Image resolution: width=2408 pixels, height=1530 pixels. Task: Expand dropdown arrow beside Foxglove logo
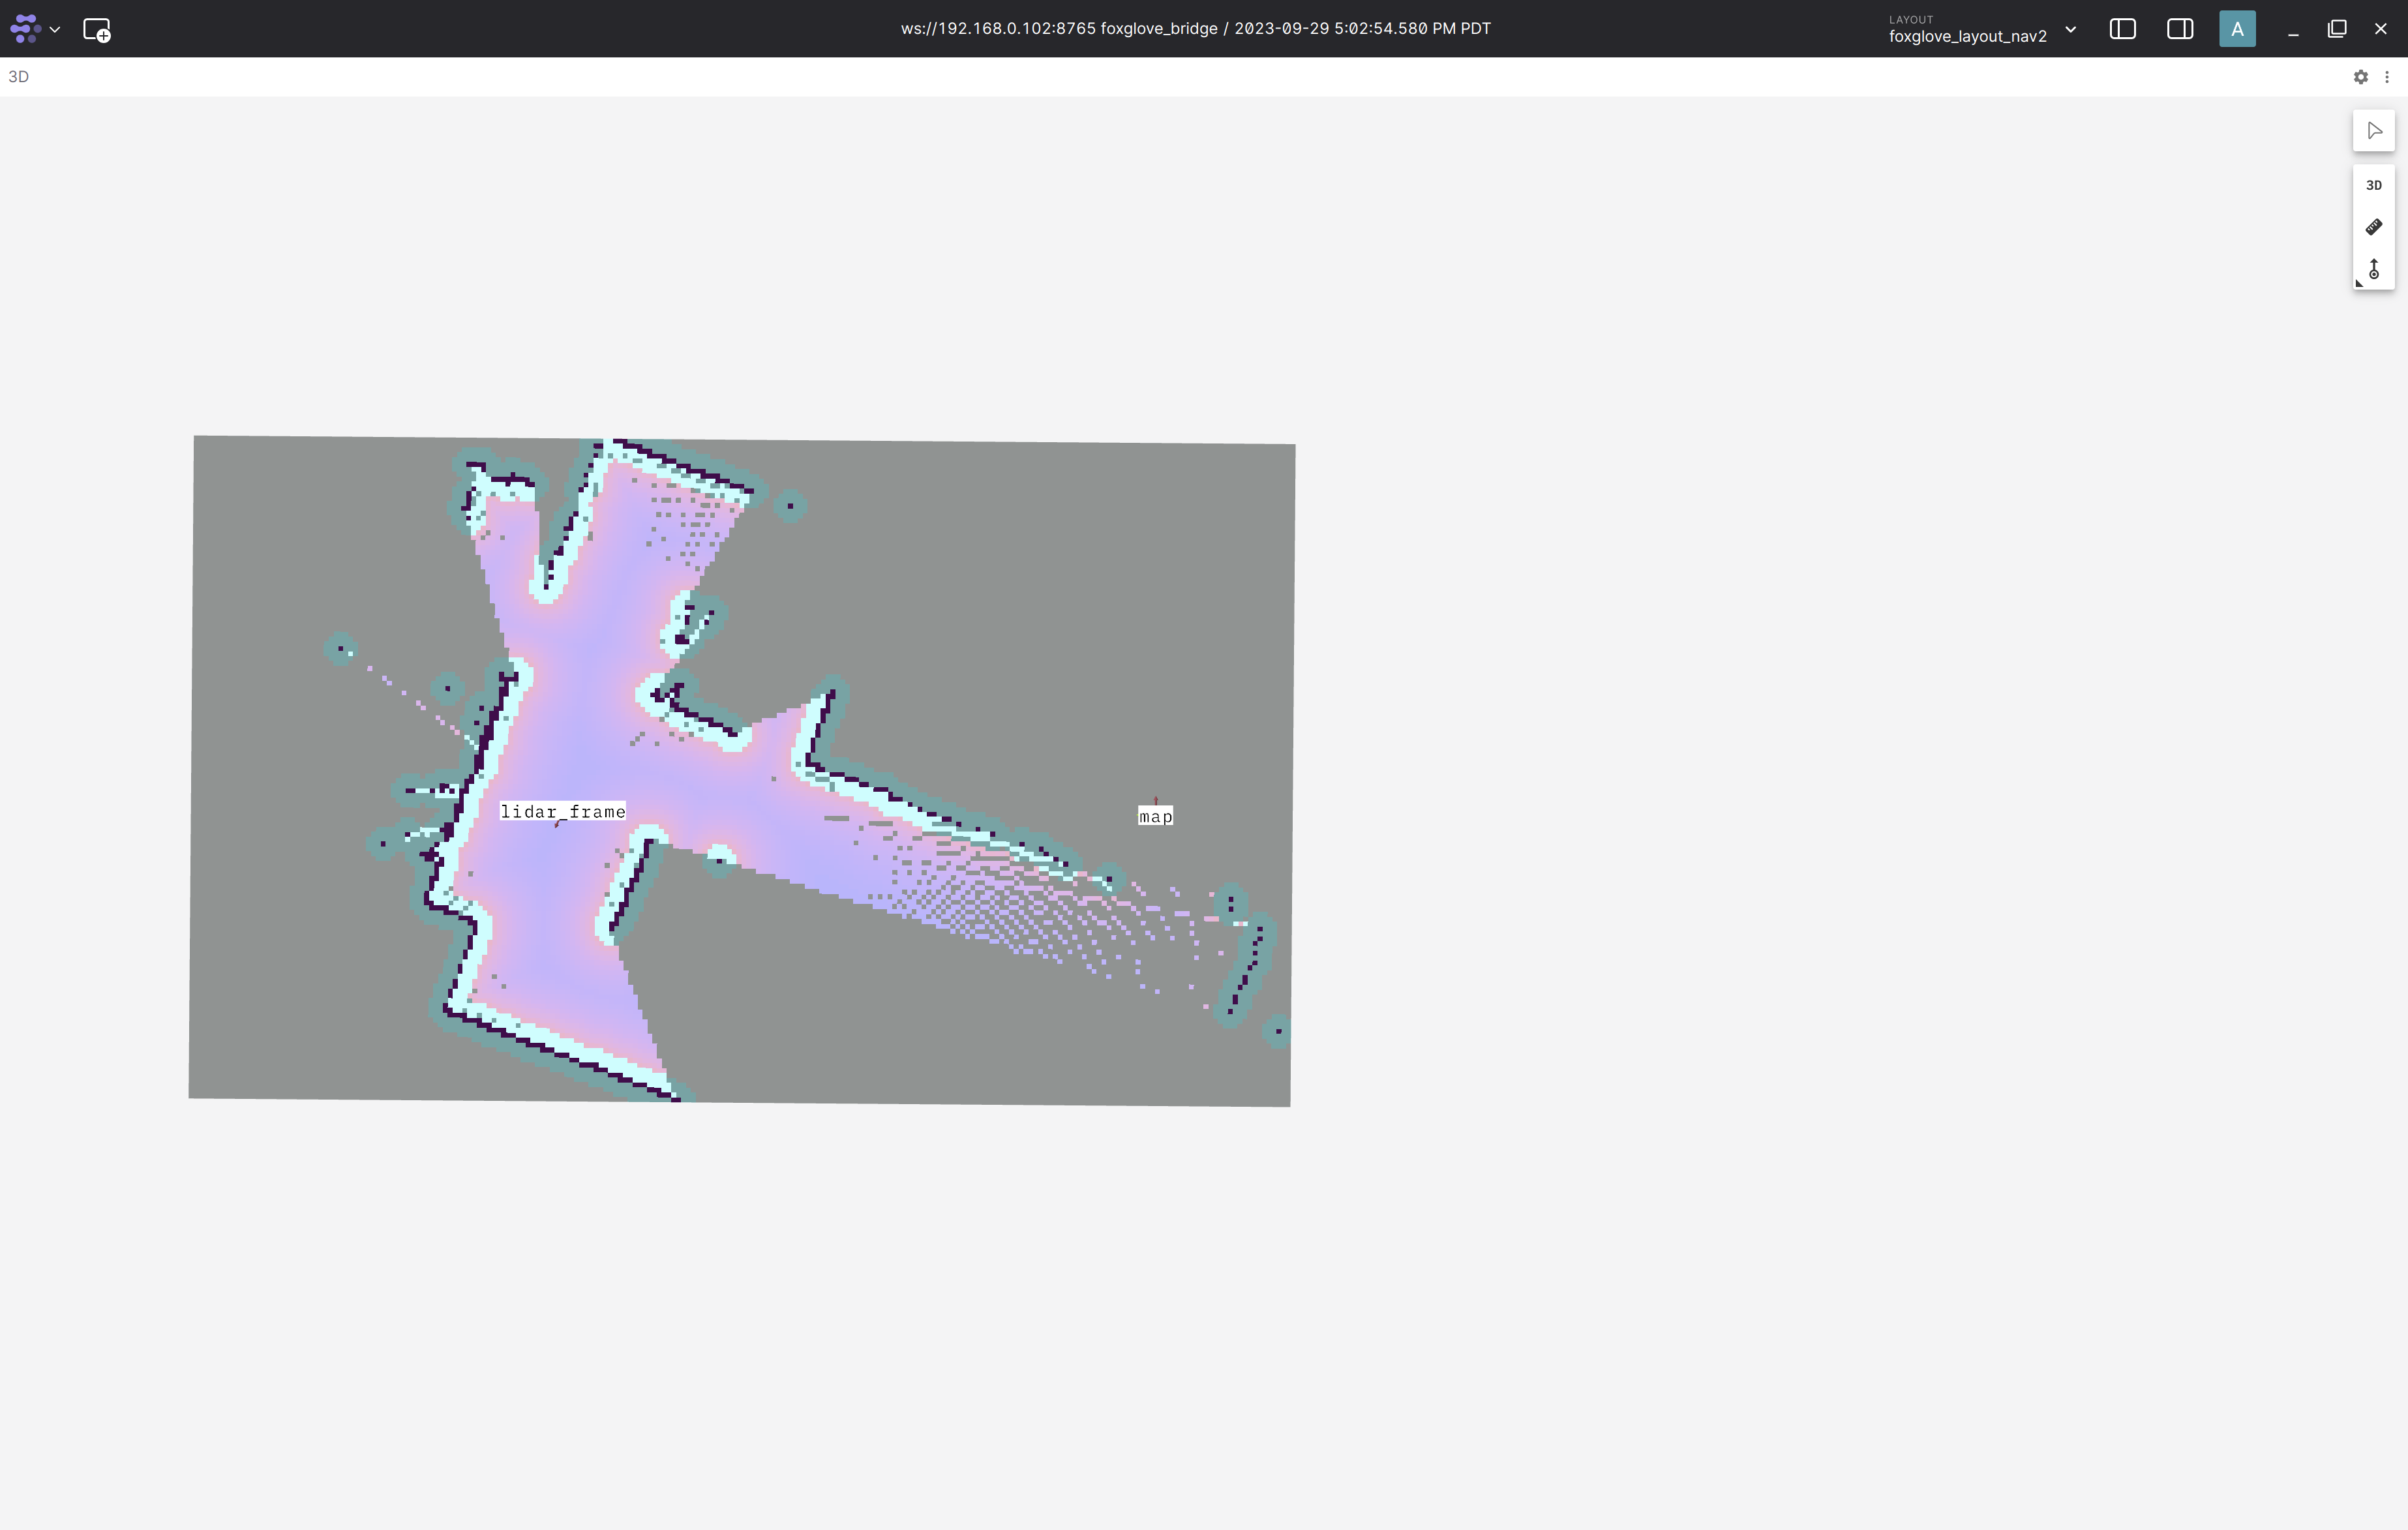(x=55, y=30)
